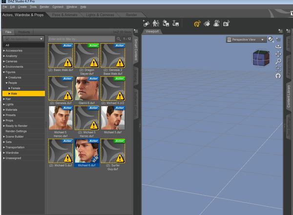
Task: Click the two figures toolbar icon
Action: [x=156, y=23]
